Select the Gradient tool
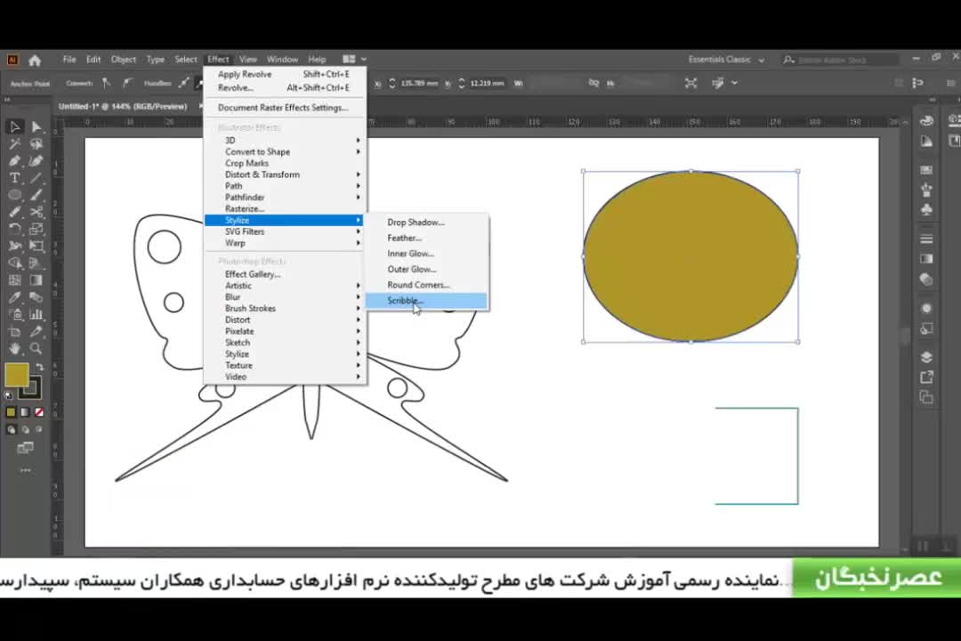 (x=36, y=280)
